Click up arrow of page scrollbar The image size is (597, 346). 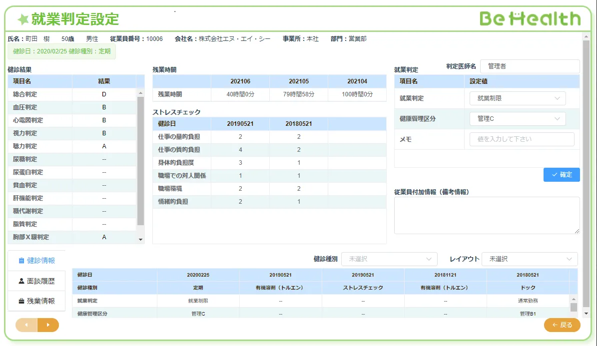[587, 36]
